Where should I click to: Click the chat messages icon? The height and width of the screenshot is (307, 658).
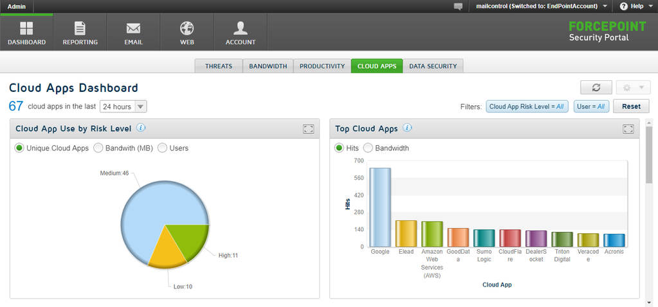pyautogui.click(x=458, y=6)
